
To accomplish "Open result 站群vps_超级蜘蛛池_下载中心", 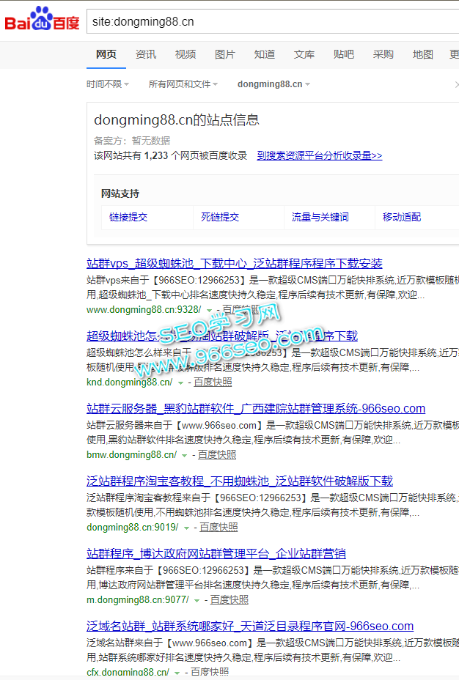I will click(x=235, y=263).
